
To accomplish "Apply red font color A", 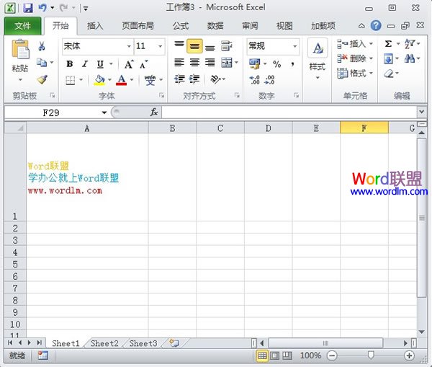I will [121, 80].
